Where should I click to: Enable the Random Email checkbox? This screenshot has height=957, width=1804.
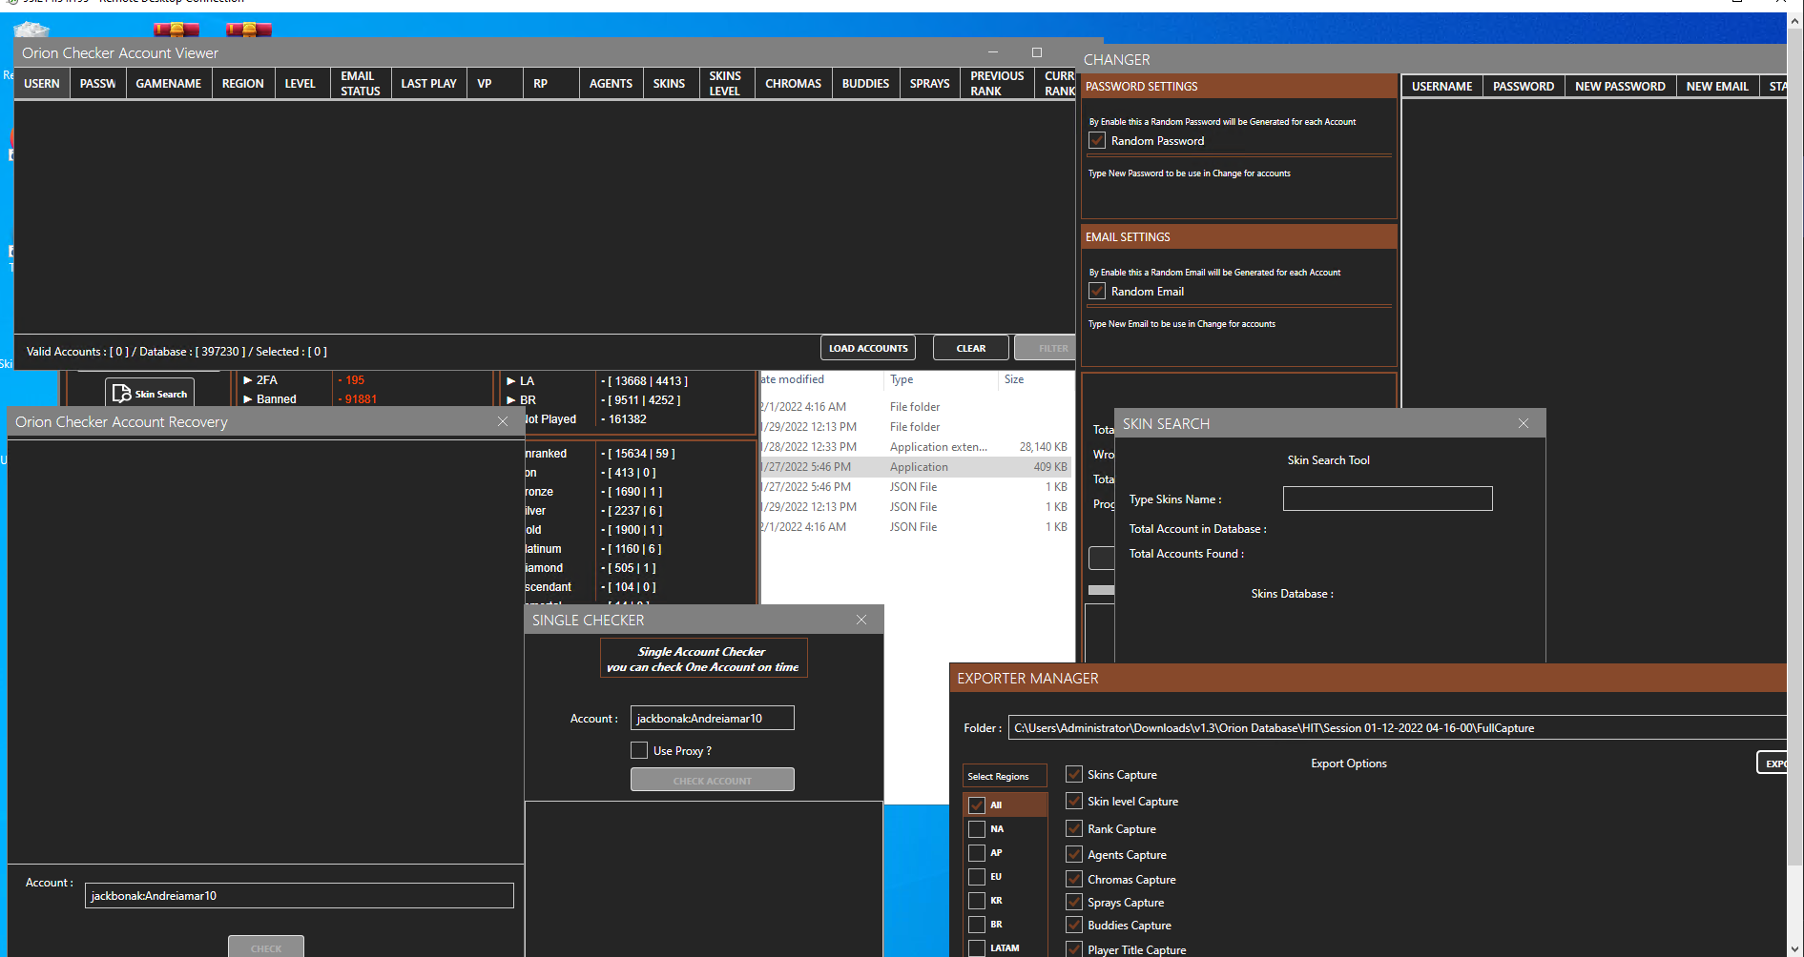coord(1097,291)
